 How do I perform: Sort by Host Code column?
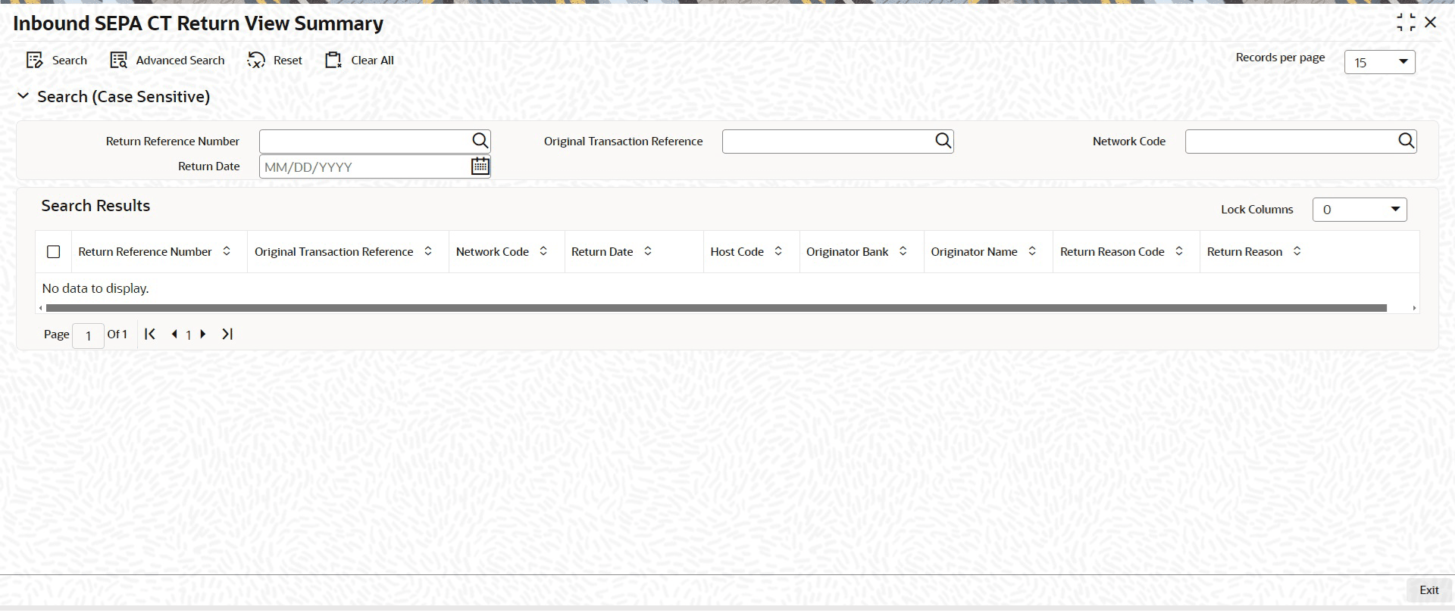pos(778,251)
